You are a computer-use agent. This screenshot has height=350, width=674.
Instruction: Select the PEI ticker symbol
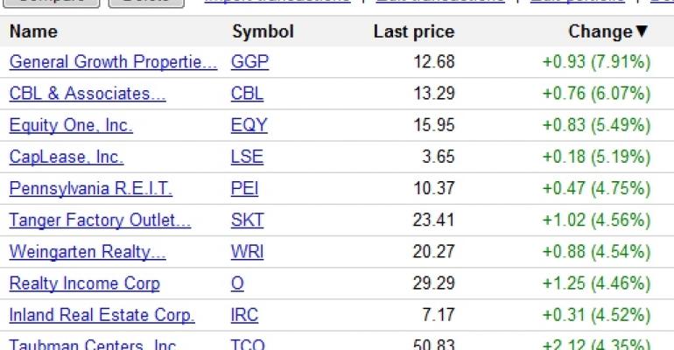(x=244, y=188)
